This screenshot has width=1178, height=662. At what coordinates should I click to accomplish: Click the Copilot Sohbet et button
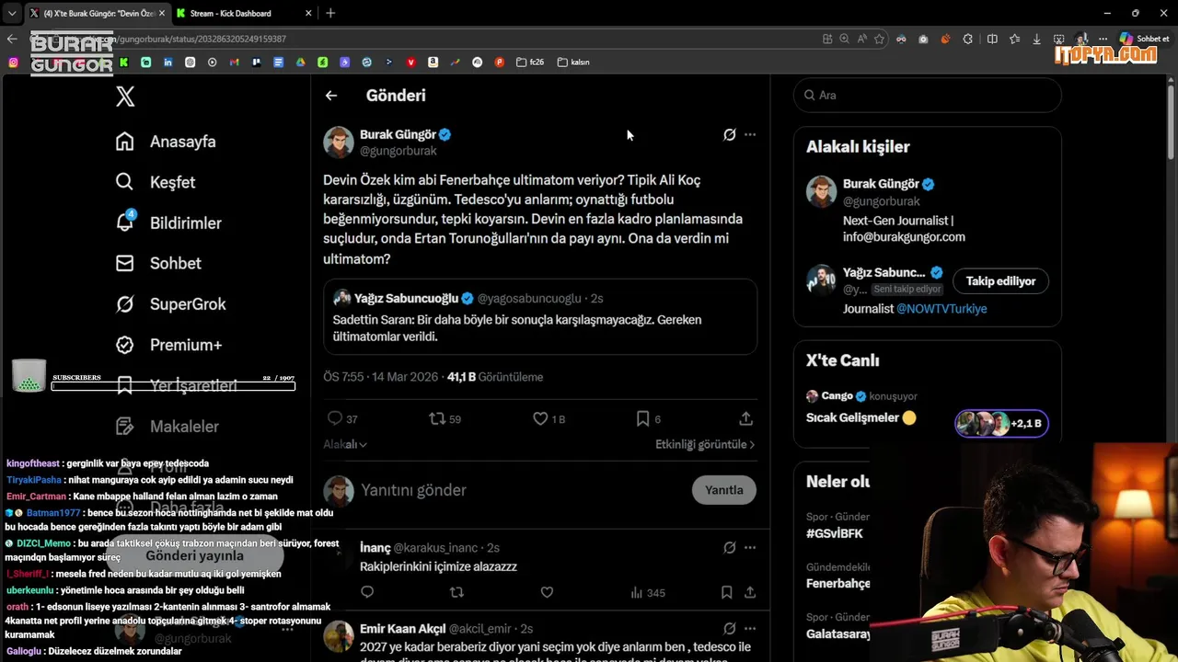pyautogui.click(x=1144, y=39)
